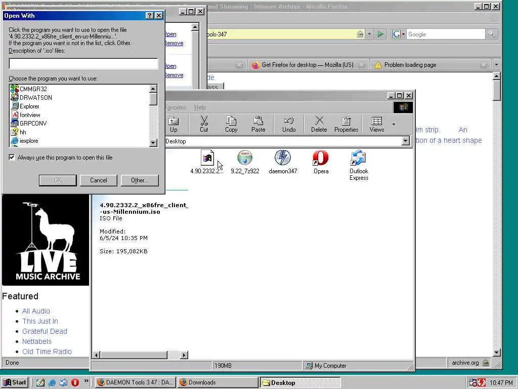Switch to Downloads taskbar button

tap(218, 382)
